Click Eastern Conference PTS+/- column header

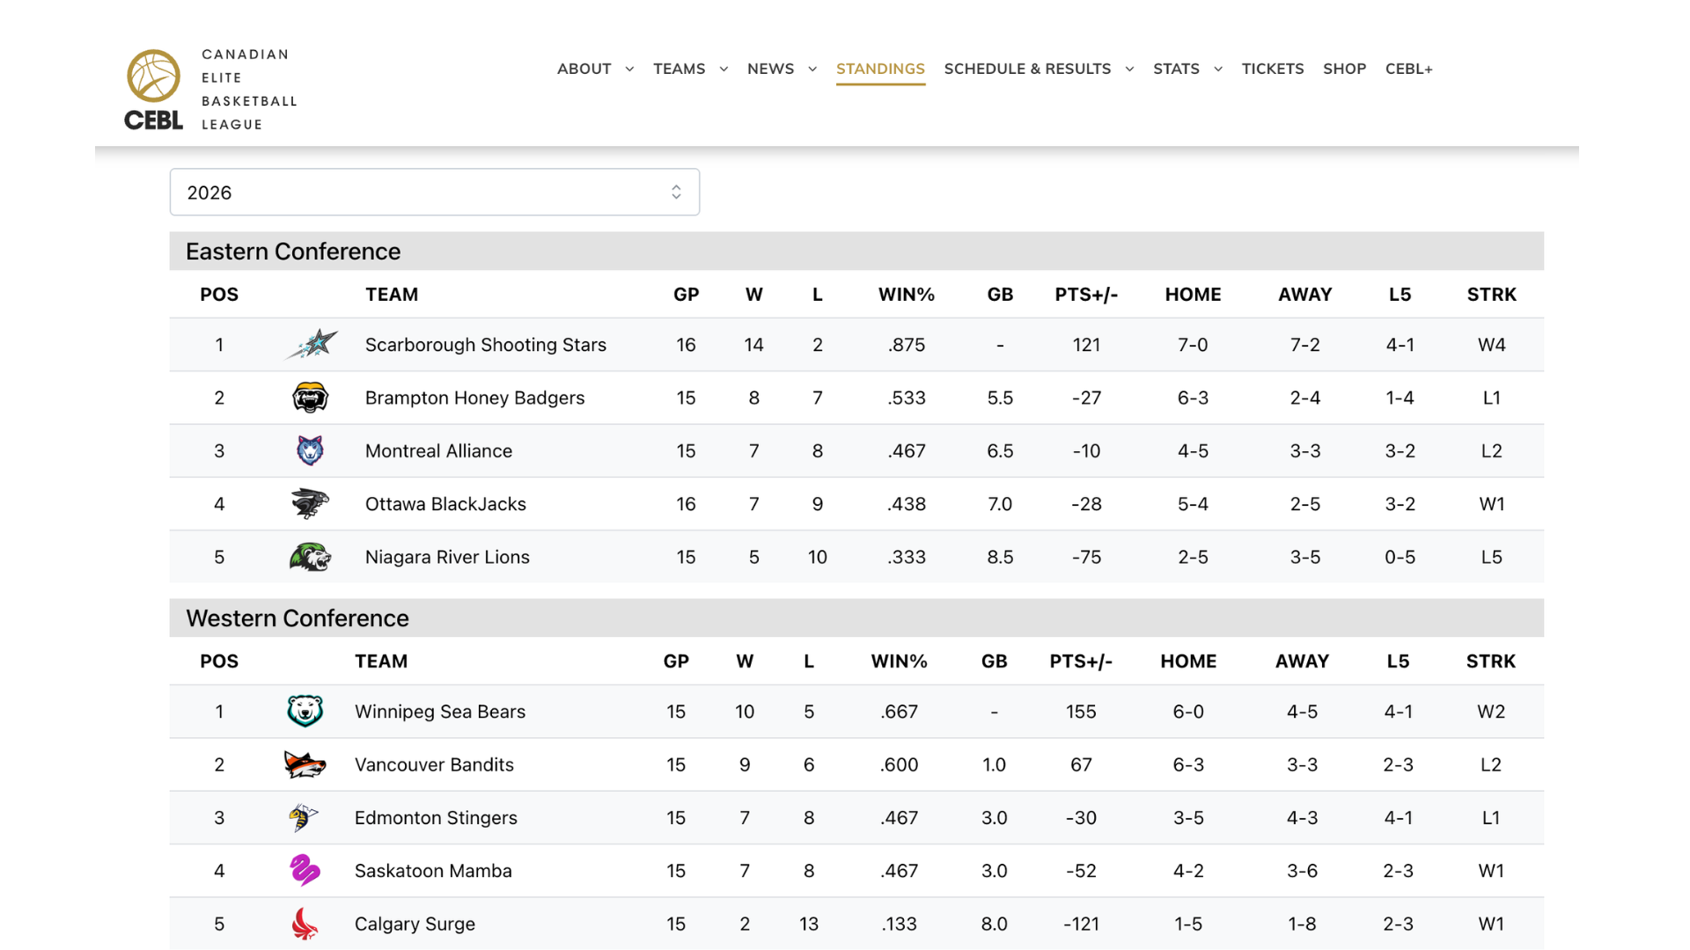click(x=1086, y=295)
